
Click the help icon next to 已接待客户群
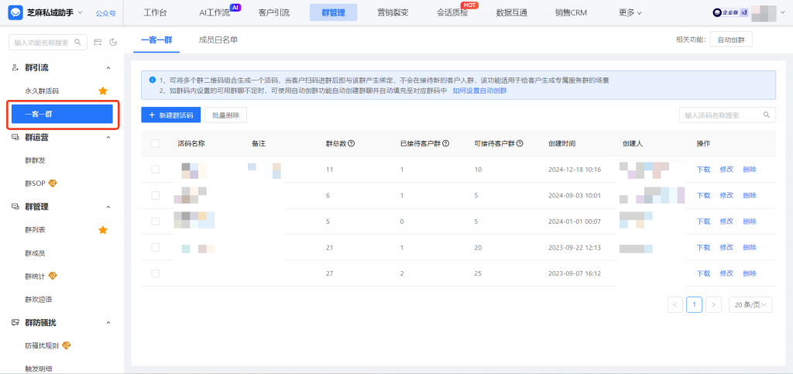point(447,144)
